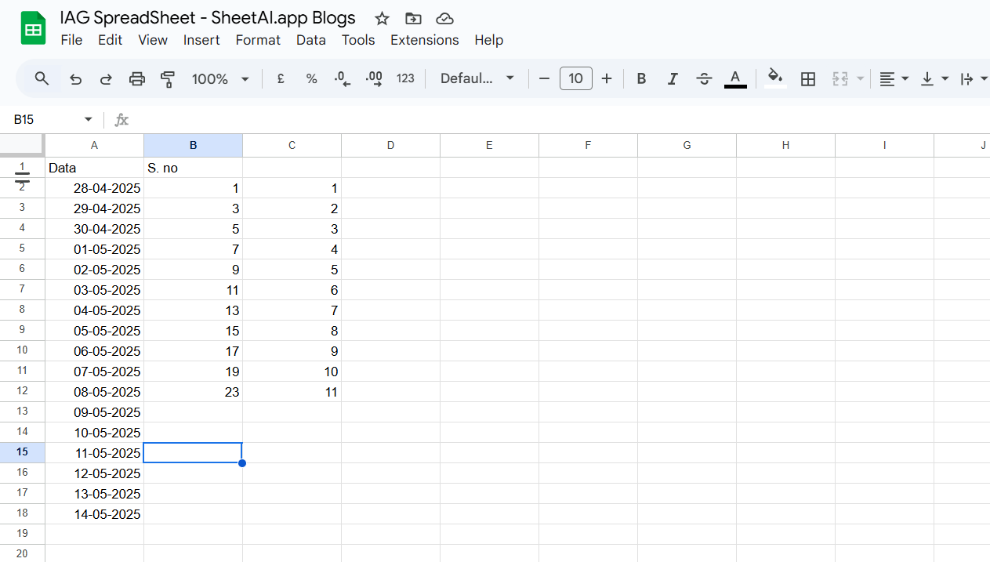This screenshot has height=562, width=990.
Task: Select the Paint format roller icon
Action: click(168, 79)
